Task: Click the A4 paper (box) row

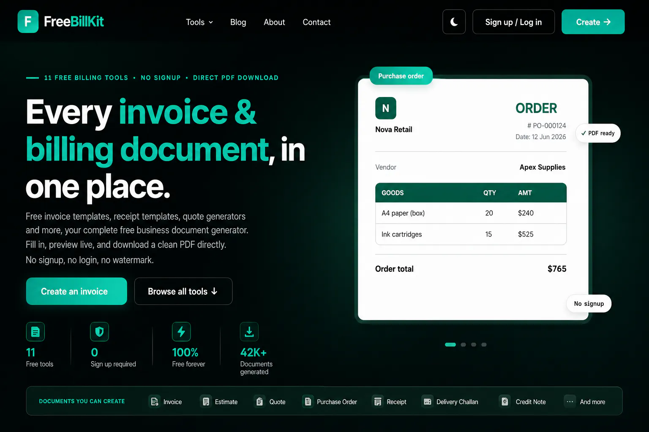Action: (x=471, y=213)
